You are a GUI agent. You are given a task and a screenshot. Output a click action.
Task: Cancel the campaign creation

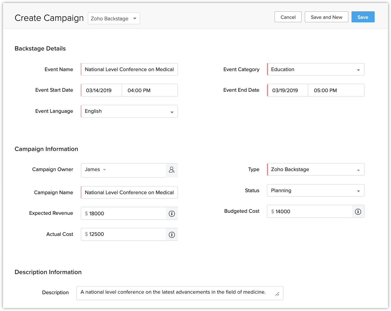tap(288, 17)
